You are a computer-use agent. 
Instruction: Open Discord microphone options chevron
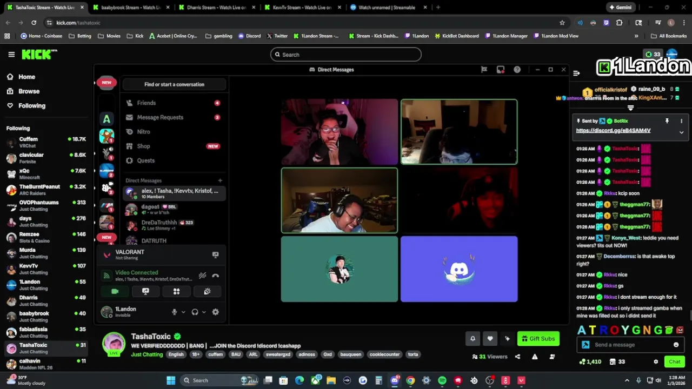(183, 312)
